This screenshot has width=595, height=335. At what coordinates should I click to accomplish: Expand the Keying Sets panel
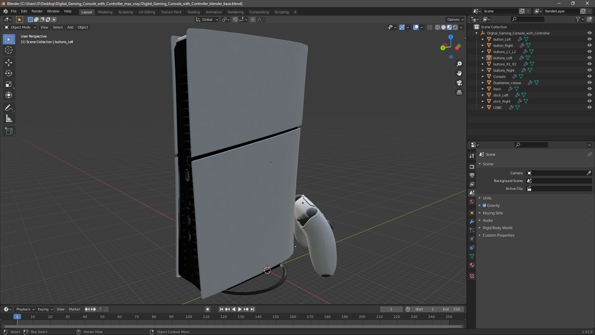[x=492, y=213]
